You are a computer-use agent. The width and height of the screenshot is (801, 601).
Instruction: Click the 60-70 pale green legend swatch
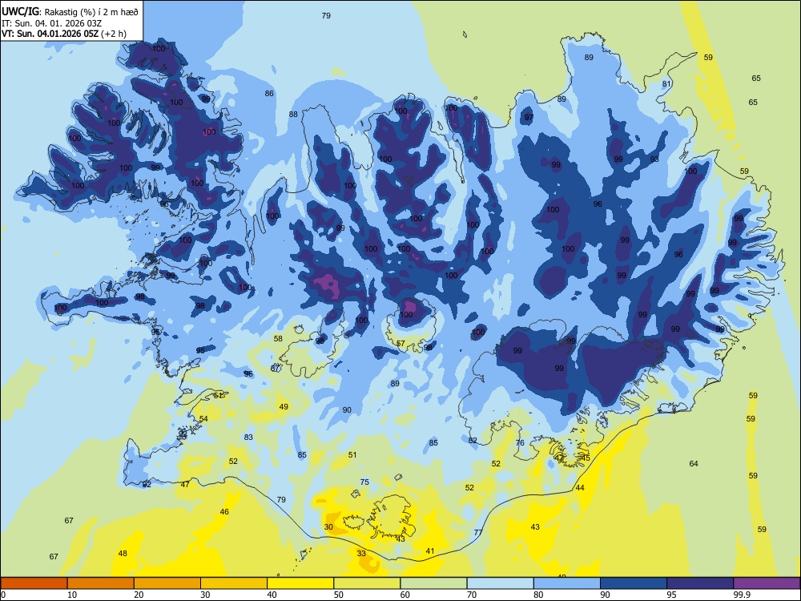pyautogui.click(x=433, y=583)
